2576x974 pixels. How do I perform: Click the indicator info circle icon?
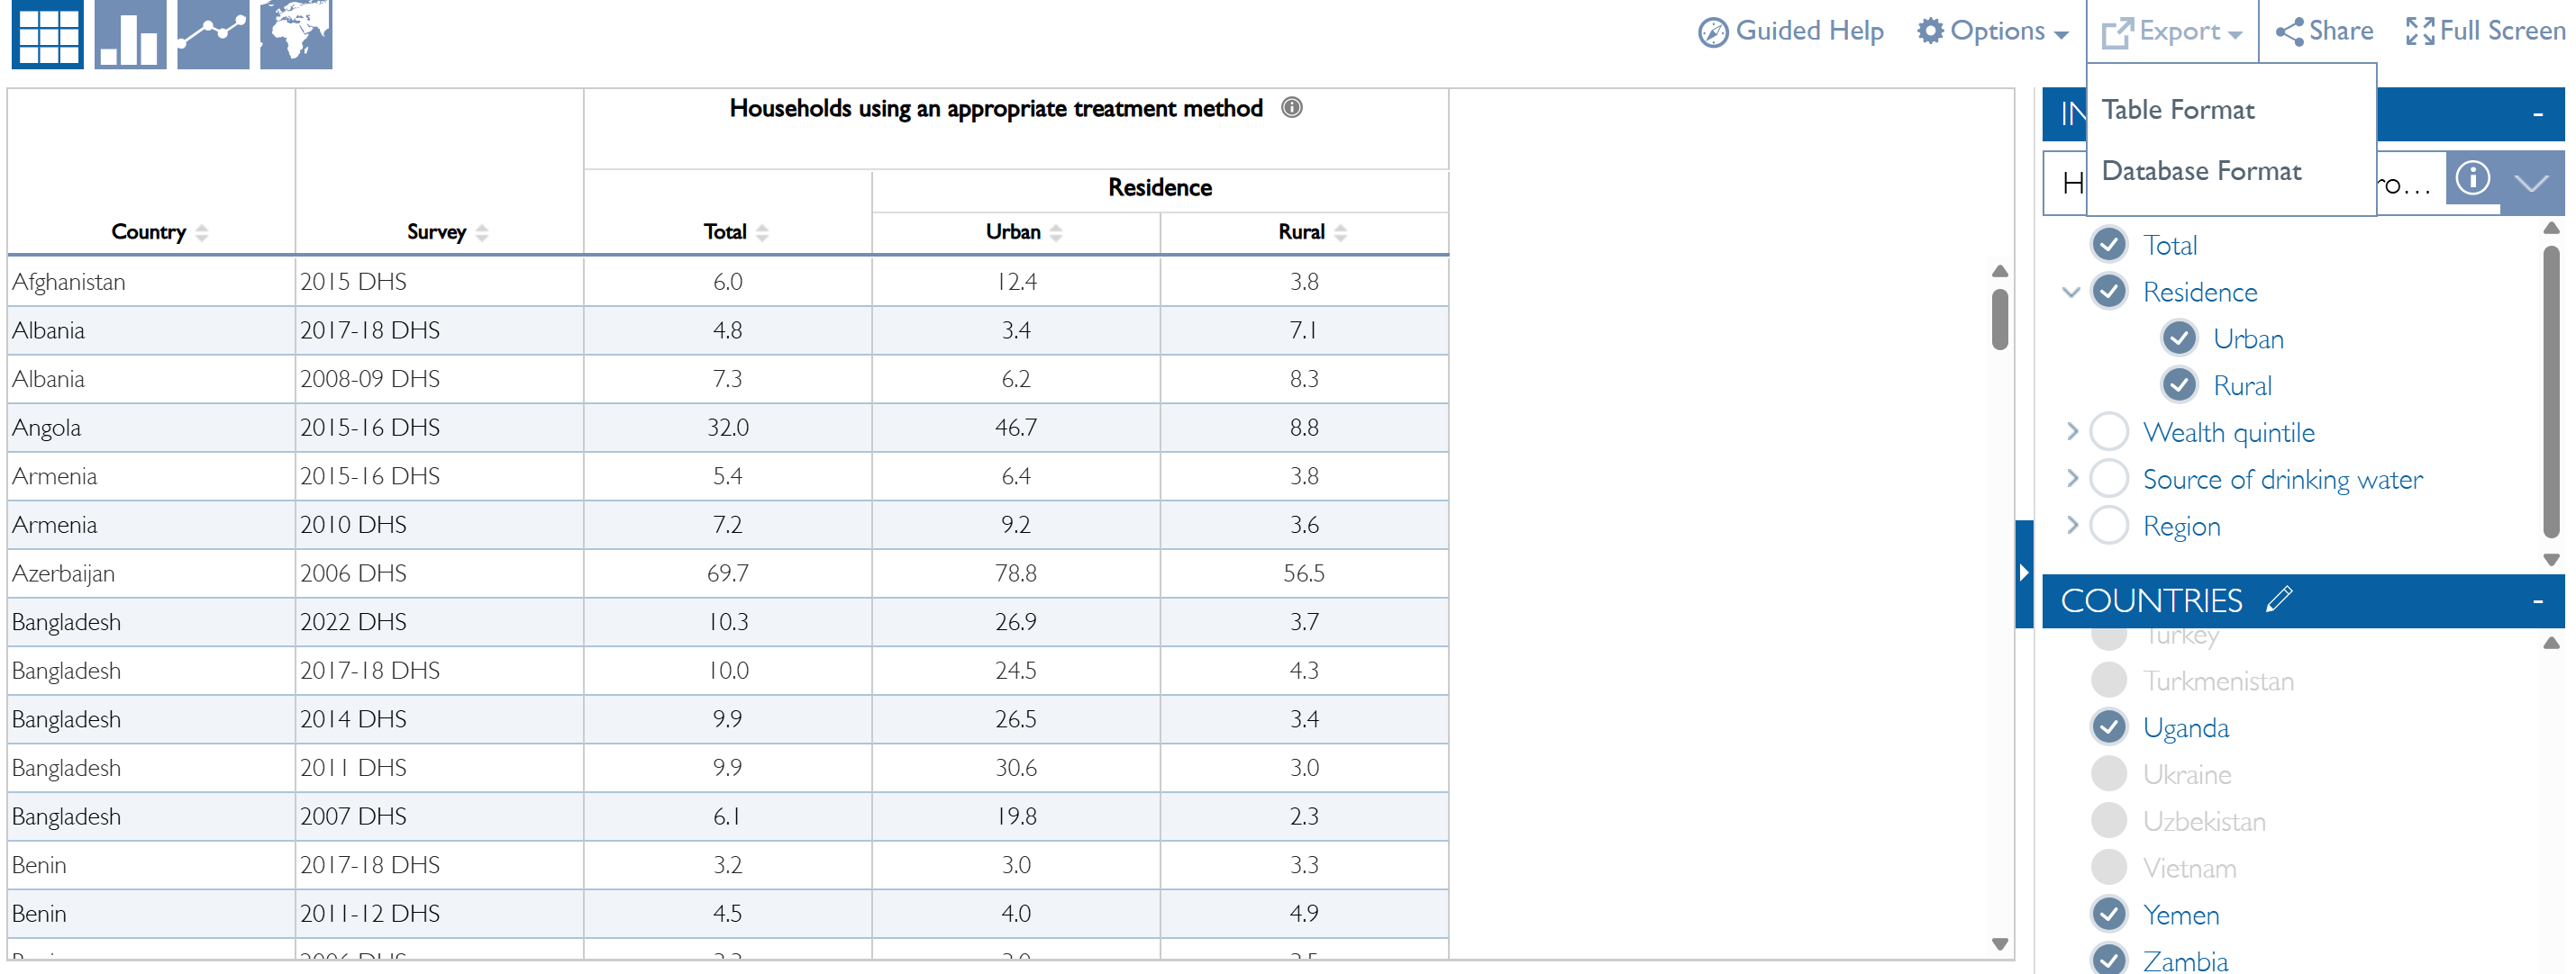click(2472, 179)
